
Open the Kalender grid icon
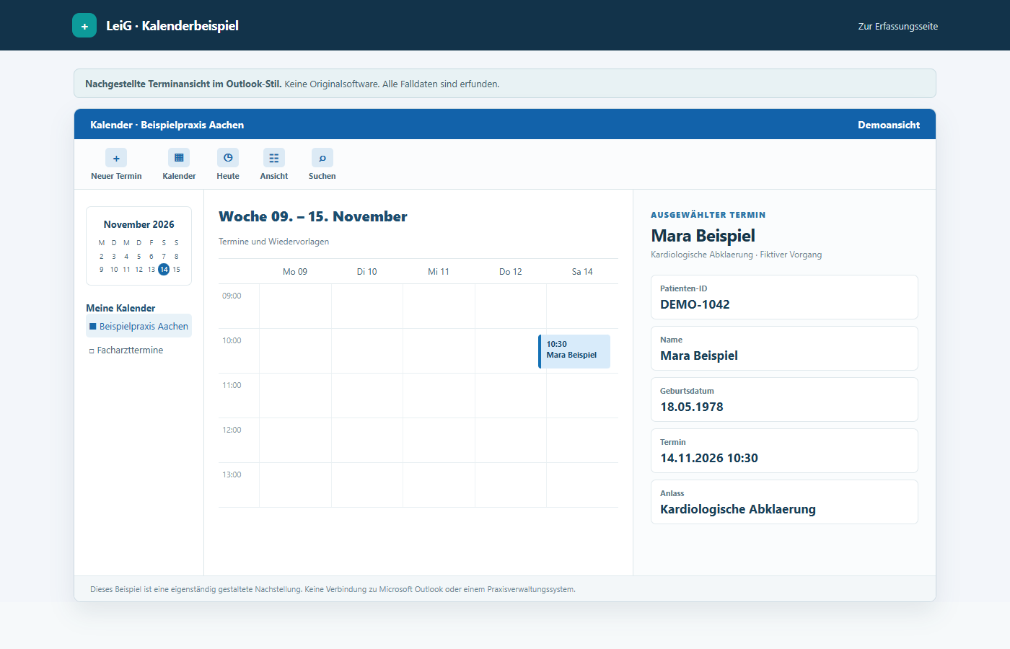click(x=179, y=158)
